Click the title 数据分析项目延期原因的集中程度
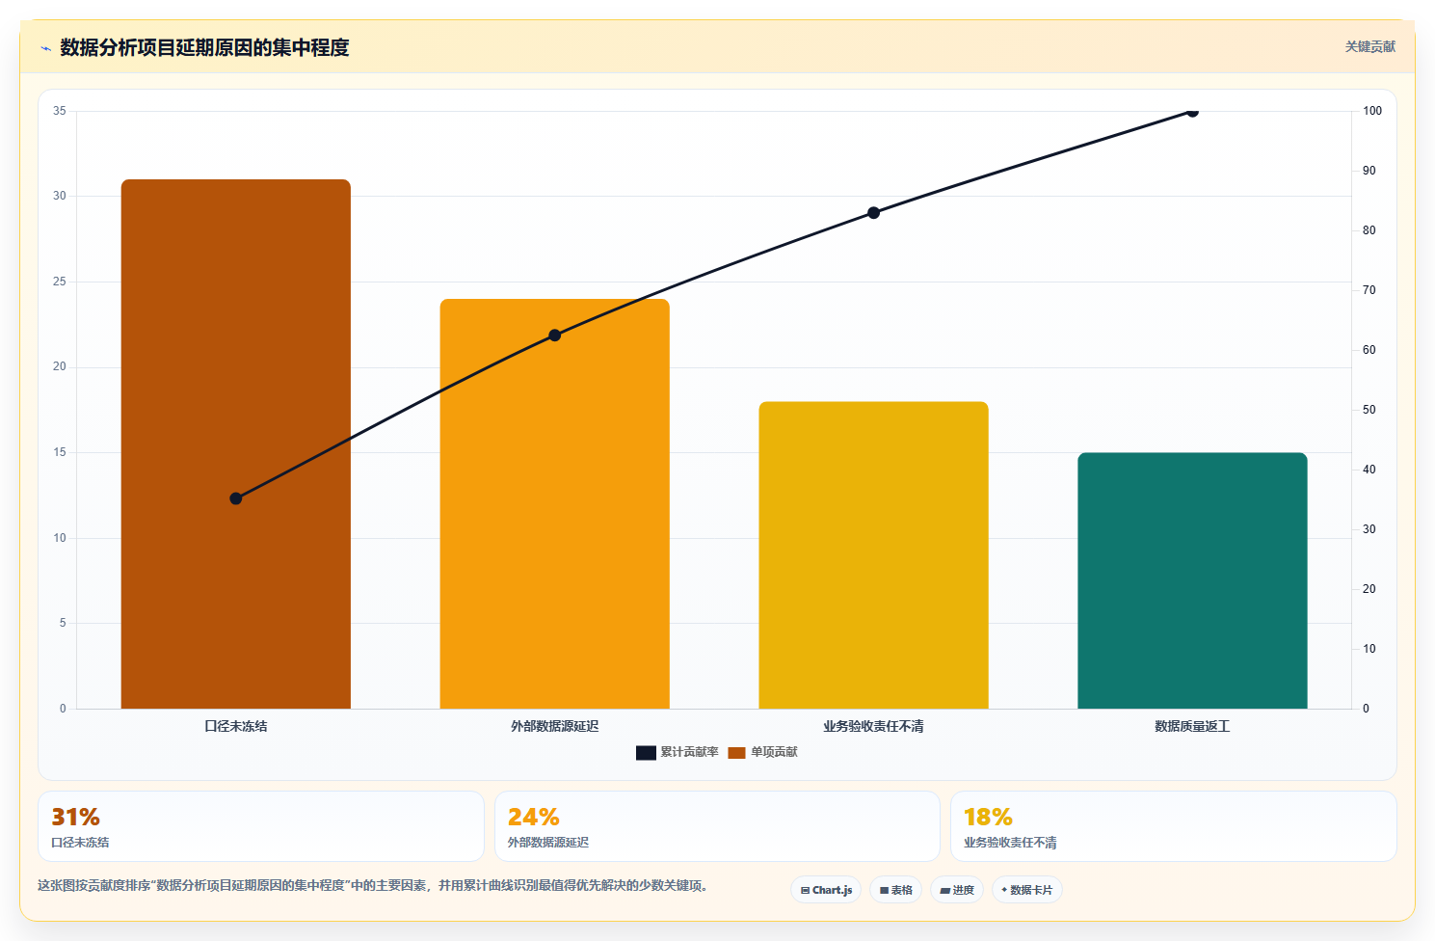Screen dimensions: 1435x941 [204, 47]
